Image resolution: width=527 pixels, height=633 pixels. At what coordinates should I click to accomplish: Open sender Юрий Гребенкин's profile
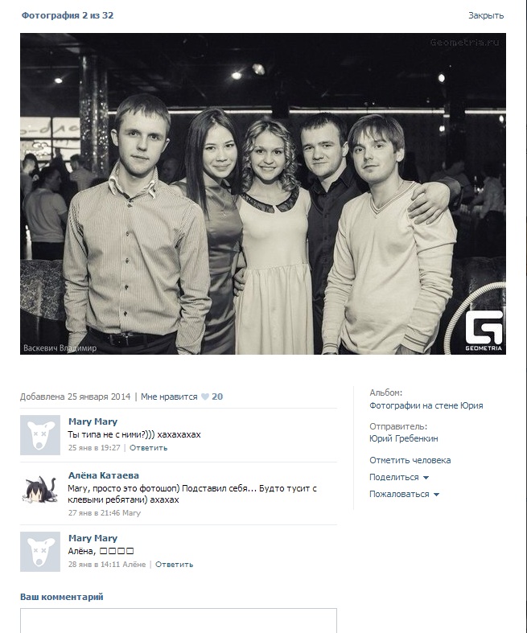(403, 438)
